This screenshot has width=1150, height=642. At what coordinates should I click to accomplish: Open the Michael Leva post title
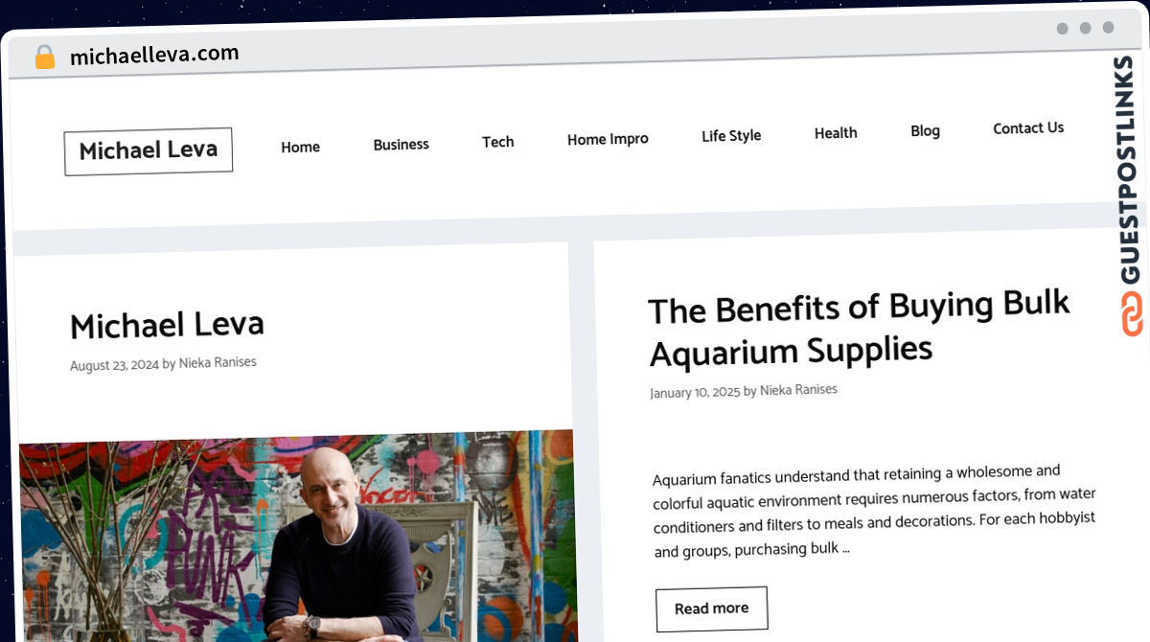coord(167,326)
